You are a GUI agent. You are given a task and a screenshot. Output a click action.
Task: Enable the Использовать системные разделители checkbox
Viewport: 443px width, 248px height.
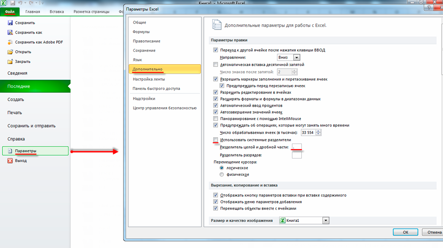pos(216,140)
